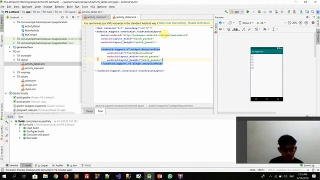Open design surface layers dropdown
The image size is (320, 180).
(221, 23)
